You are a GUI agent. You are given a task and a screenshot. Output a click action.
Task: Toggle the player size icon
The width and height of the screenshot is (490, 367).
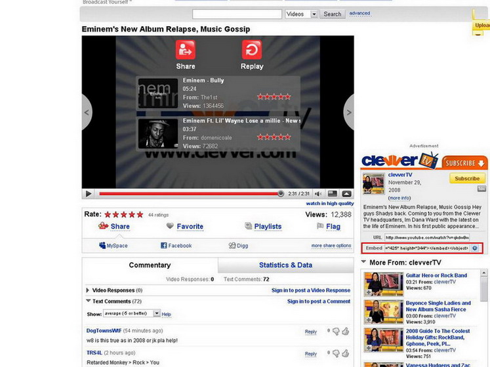[332, 194]
